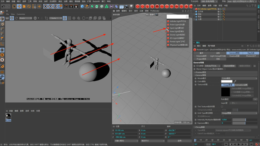Image resolution: width=260 pixels, height=146 pixels.
Task: Click the coordinate system icon
Action: point(60,6)
